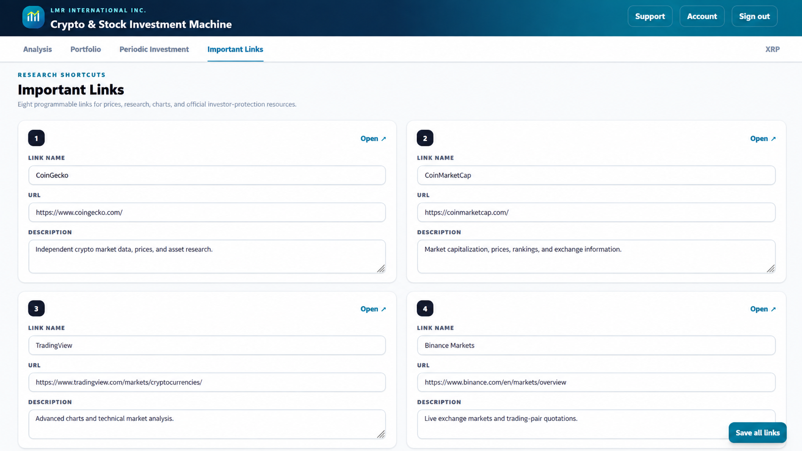Viewport: 802px width, 451px height.
Task: Focus the CoinMarketCap link name field
Action: [596, 175]
